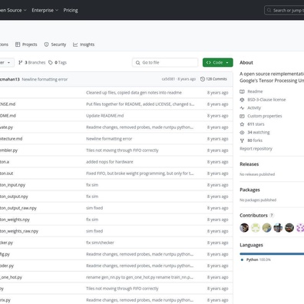Click the branch icon next to Branches
This screenshot has height=304, width=304.
21,62
